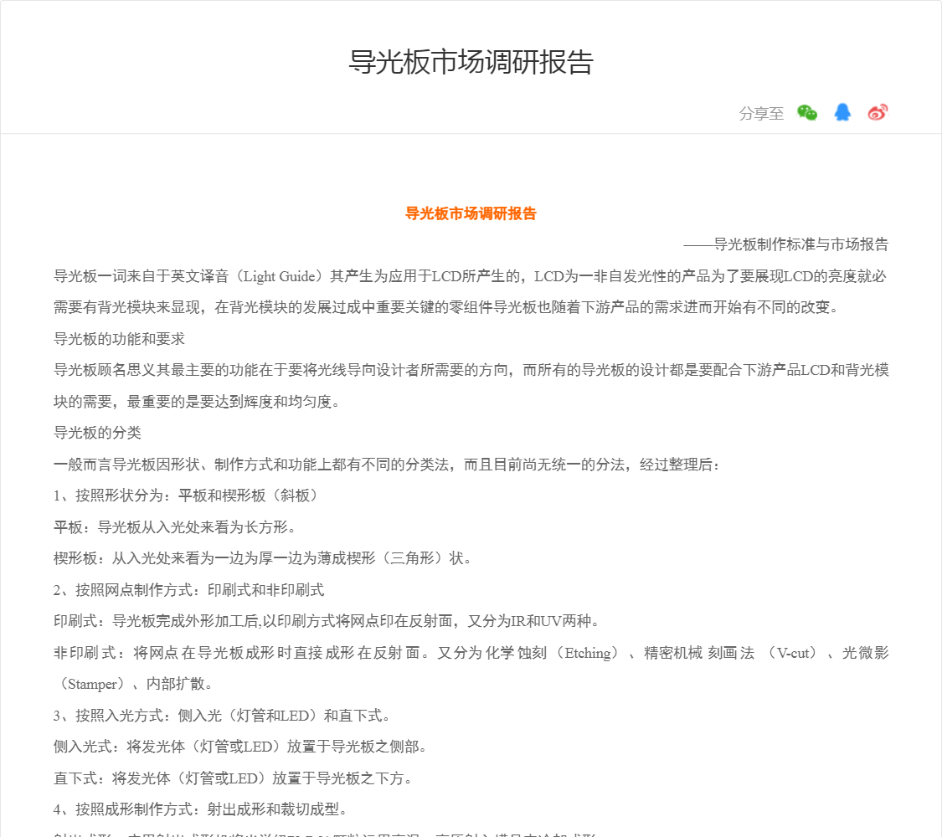942x837 pixels.
Task: Share the article via QQ penguin icon
Action: click(x=842, y=113)
